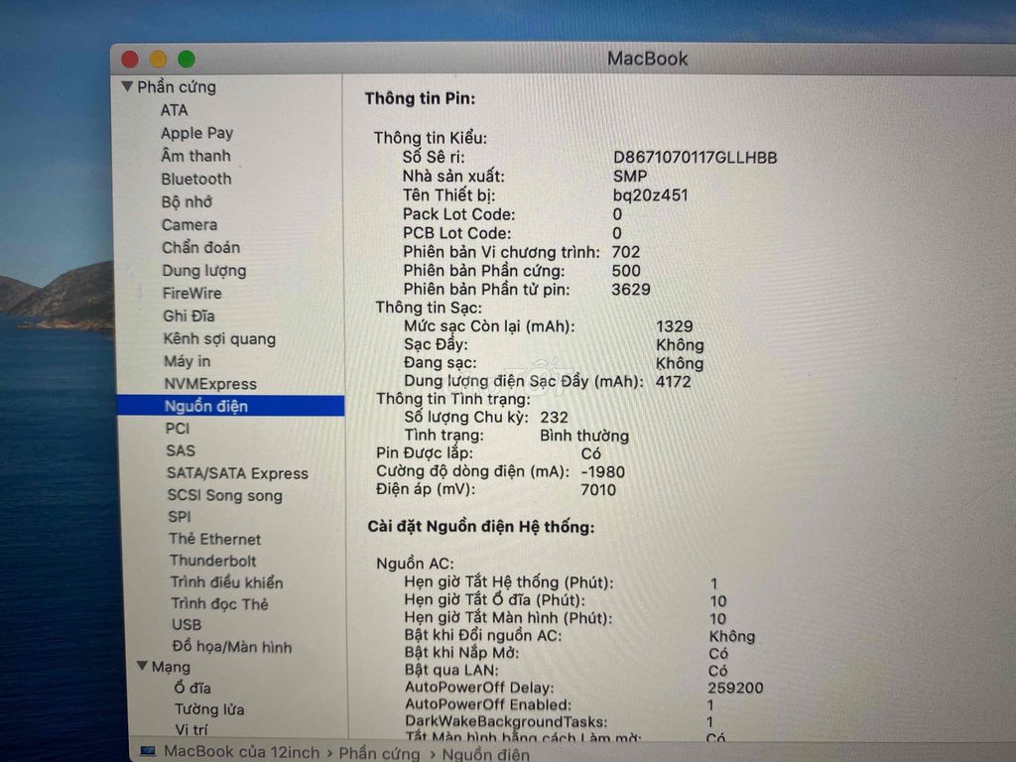Viewport: 1016px width, 762px height.
Task: Select the Nguồn điện item
Action: point(205,406)
